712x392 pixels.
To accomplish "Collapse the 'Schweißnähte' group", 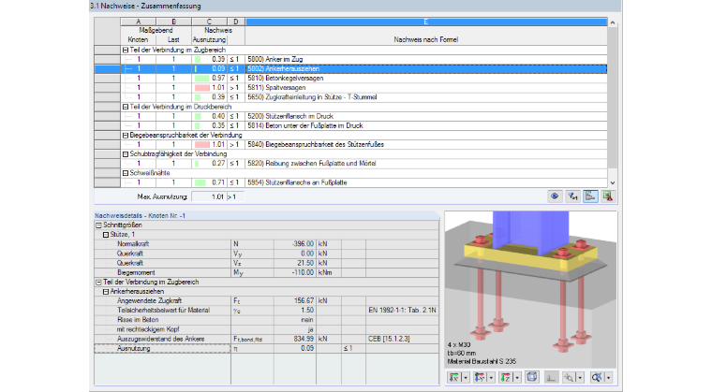I will pos(126,173).
